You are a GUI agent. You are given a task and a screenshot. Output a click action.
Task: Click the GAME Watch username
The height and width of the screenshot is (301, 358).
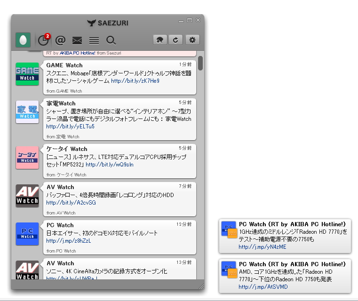(64, 65)
